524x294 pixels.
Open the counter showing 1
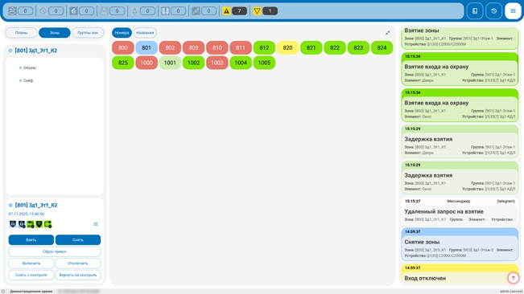pos(270,11)
